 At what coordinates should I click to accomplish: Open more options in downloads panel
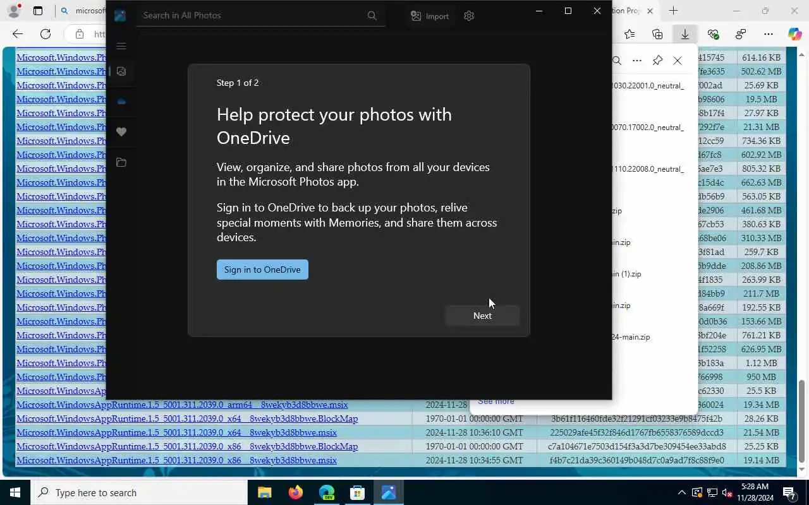[x=637, y=61]
